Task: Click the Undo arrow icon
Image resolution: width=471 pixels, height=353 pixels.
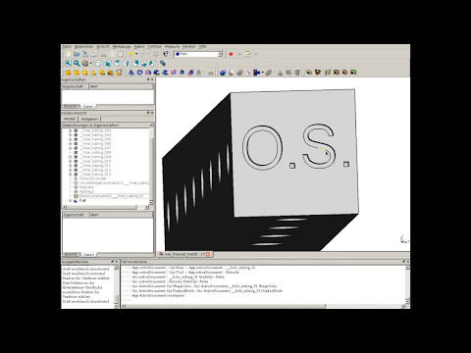Action: pos(131,54)
